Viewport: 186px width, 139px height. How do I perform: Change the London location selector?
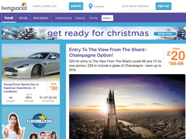pos(99,6)
